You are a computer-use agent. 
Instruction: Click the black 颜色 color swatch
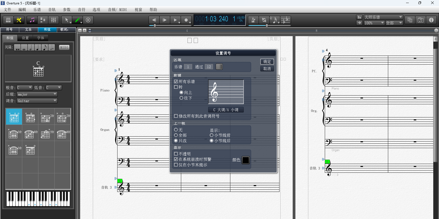pos(245,160)
